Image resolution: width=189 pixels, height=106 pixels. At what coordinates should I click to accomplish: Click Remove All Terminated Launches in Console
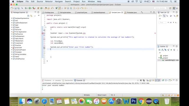click(144, 80)
